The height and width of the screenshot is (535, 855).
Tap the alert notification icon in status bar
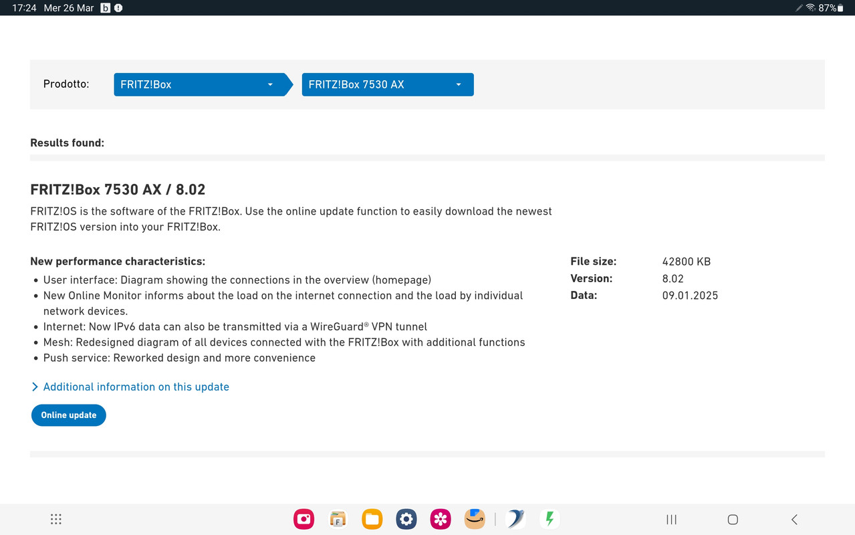(118, 8)
